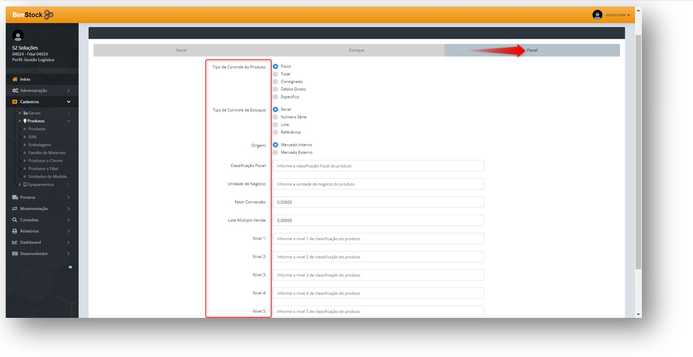
Task: Expand the Equipamentos submenu
Action: 41,185
